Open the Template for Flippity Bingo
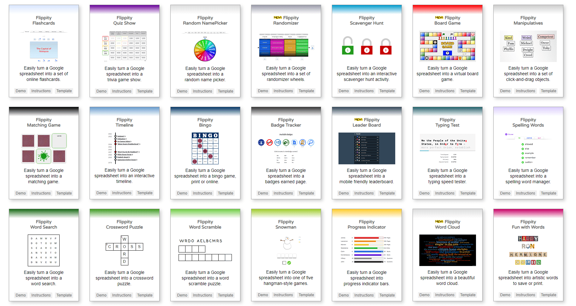The width and height of the screenshot is (576, 306). (x=226, y=193)
